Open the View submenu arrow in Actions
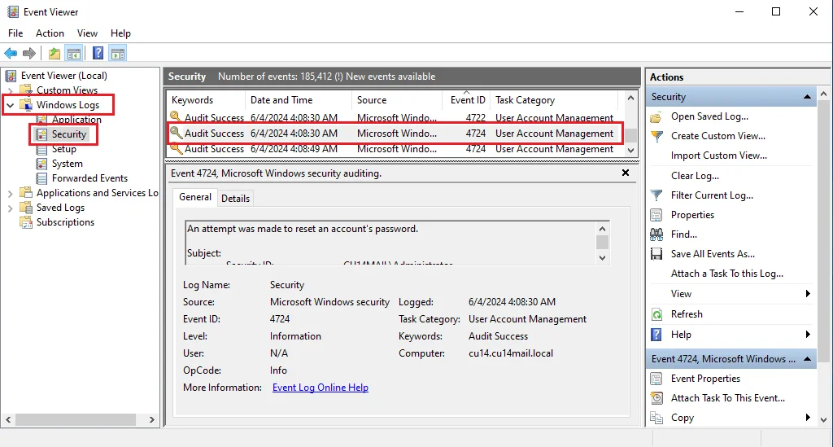The image size is (833, 447). pyautogui.click(x=808, y=294)
